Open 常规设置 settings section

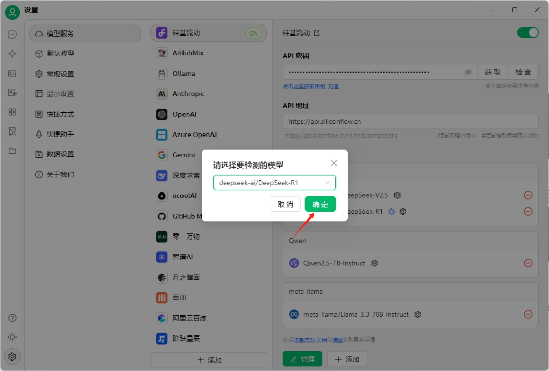click(x=85, y=74)
